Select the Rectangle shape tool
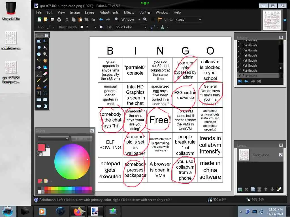The image size is (290, 217). pyautogui.click(x=39, y=100)
